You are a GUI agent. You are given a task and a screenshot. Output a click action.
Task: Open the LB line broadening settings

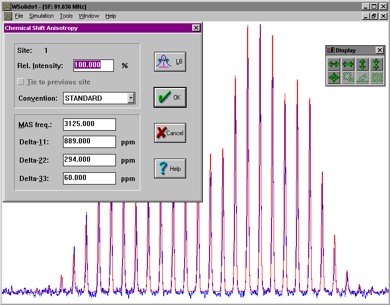170,62
